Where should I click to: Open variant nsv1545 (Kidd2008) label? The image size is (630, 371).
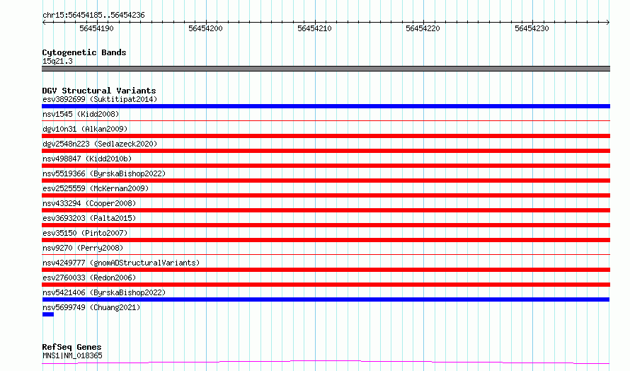click(x=81, y=114)
